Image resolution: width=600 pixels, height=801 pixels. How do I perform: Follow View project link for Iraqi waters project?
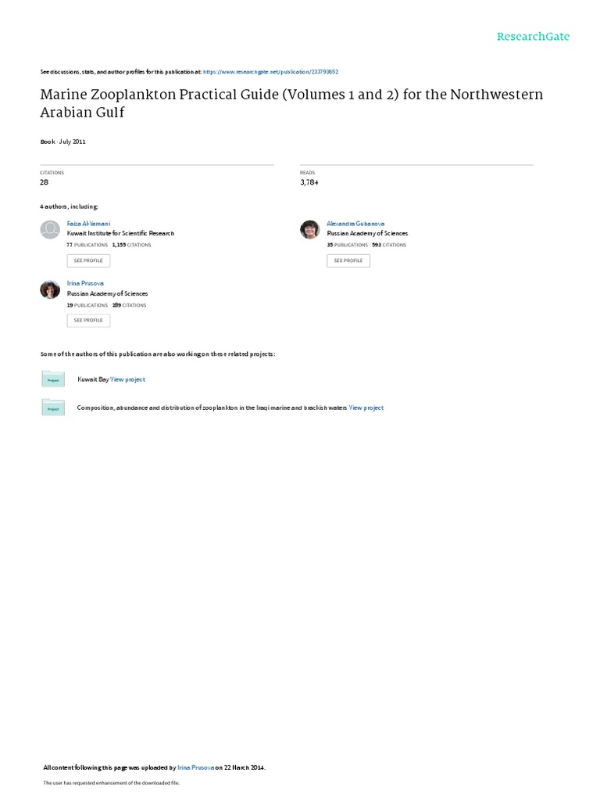click(366, 408)
